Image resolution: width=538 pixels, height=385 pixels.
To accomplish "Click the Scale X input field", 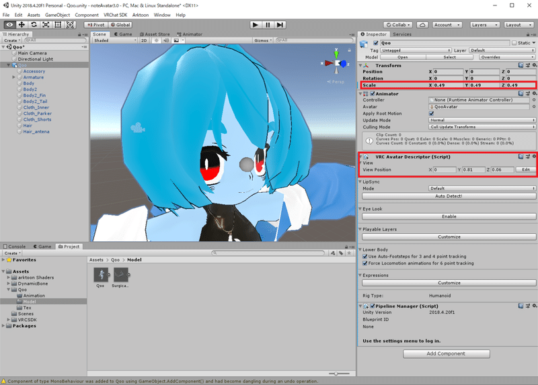I will click(448, 85).
